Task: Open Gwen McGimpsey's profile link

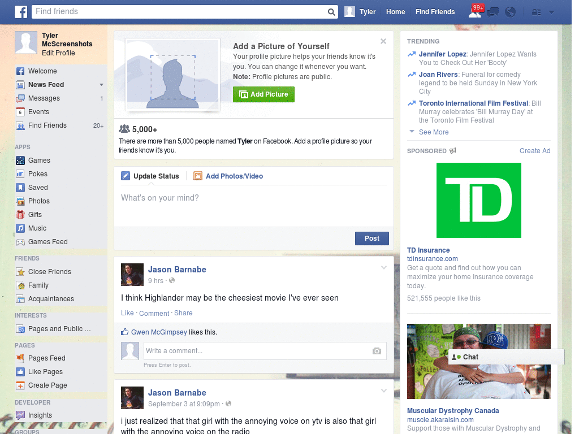Action: point(159,332)
